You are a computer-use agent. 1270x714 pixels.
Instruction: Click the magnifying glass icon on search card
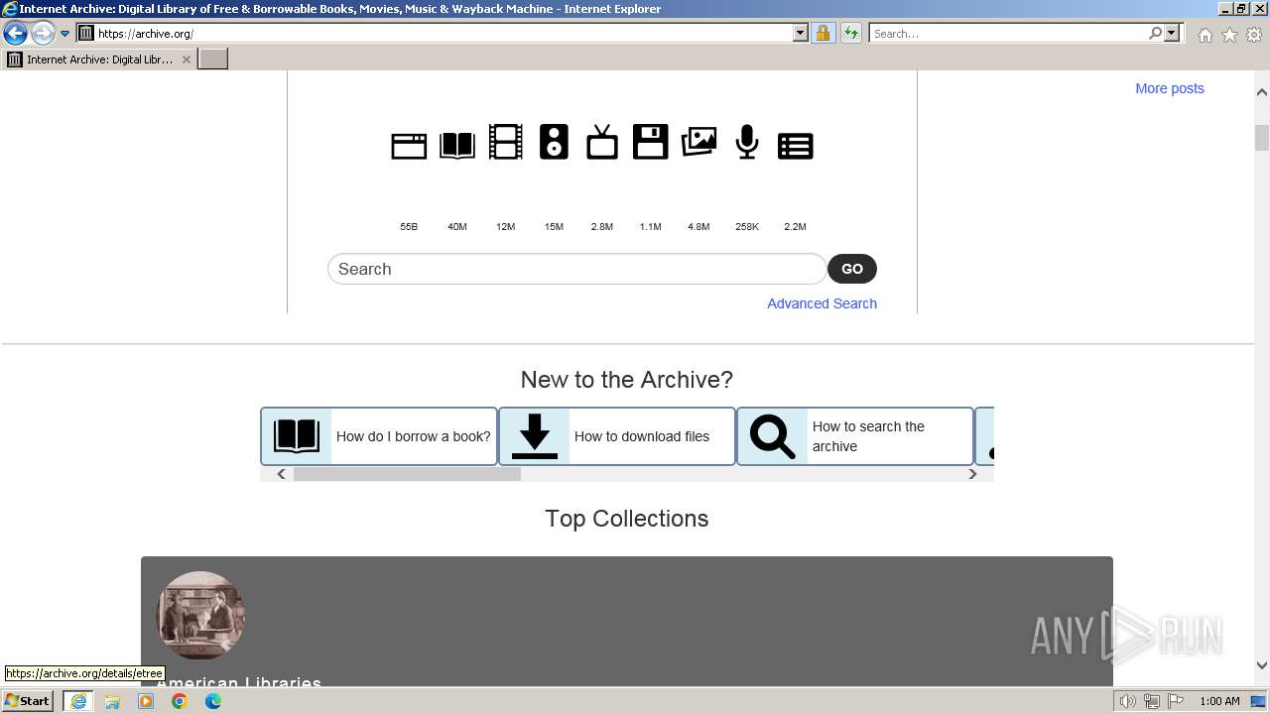pos(772,436)
